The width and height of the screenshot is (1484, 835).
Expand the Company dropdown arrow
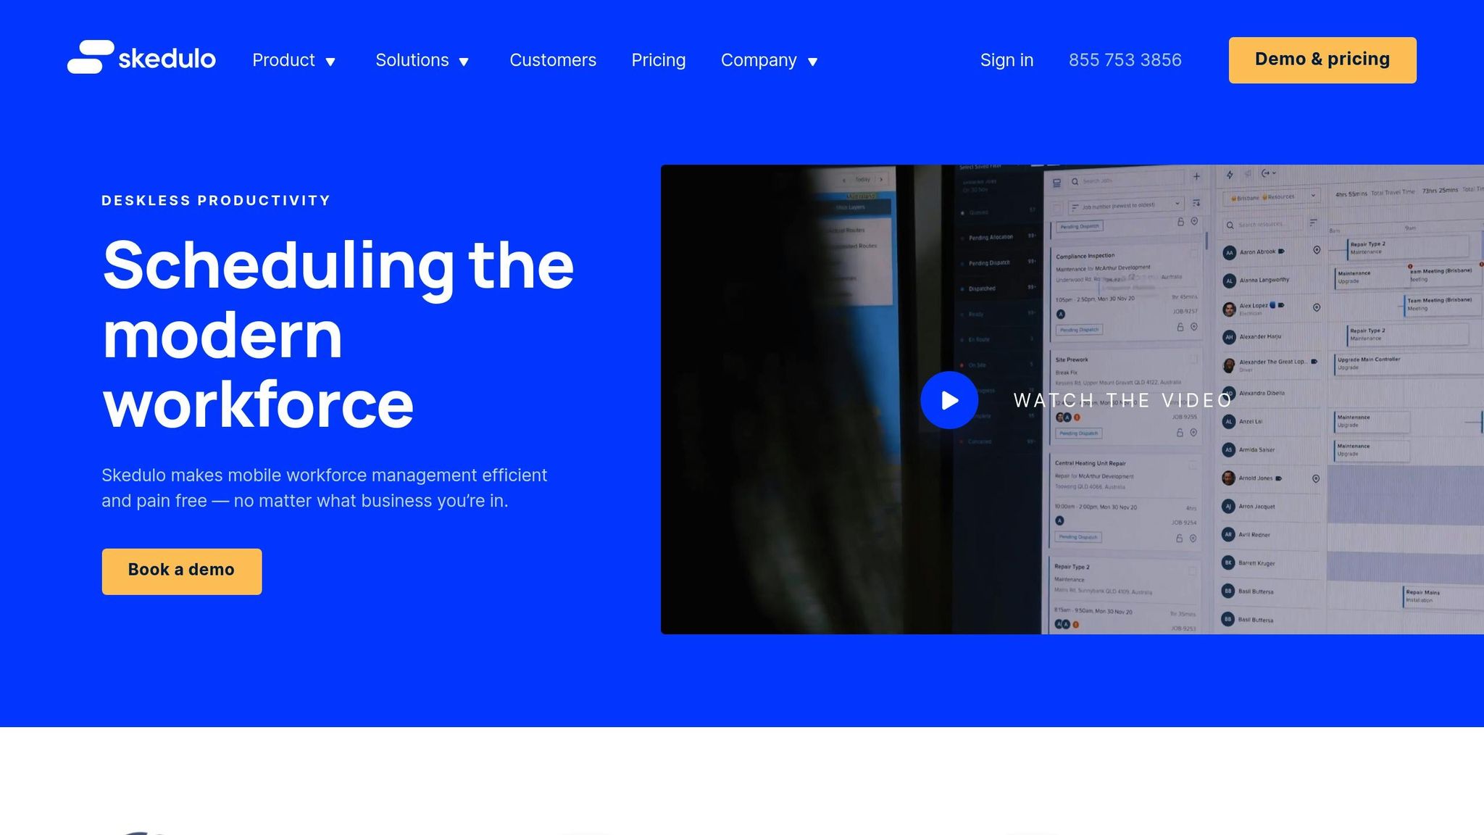tap(813, 62)
